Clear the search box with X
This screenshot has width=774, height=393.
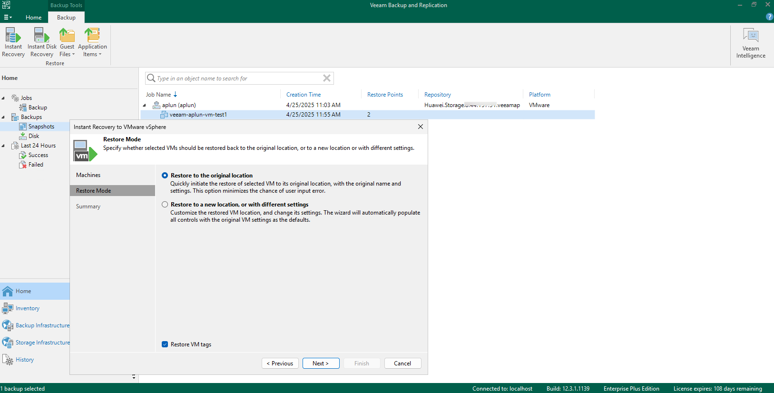click(327, 78)
